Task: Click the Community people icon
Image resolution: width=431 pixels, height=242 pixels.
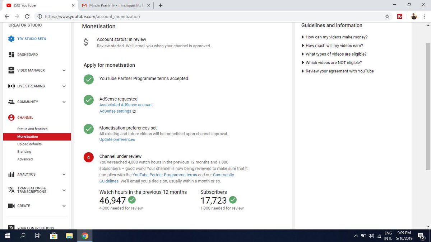Action: point(11,102)
